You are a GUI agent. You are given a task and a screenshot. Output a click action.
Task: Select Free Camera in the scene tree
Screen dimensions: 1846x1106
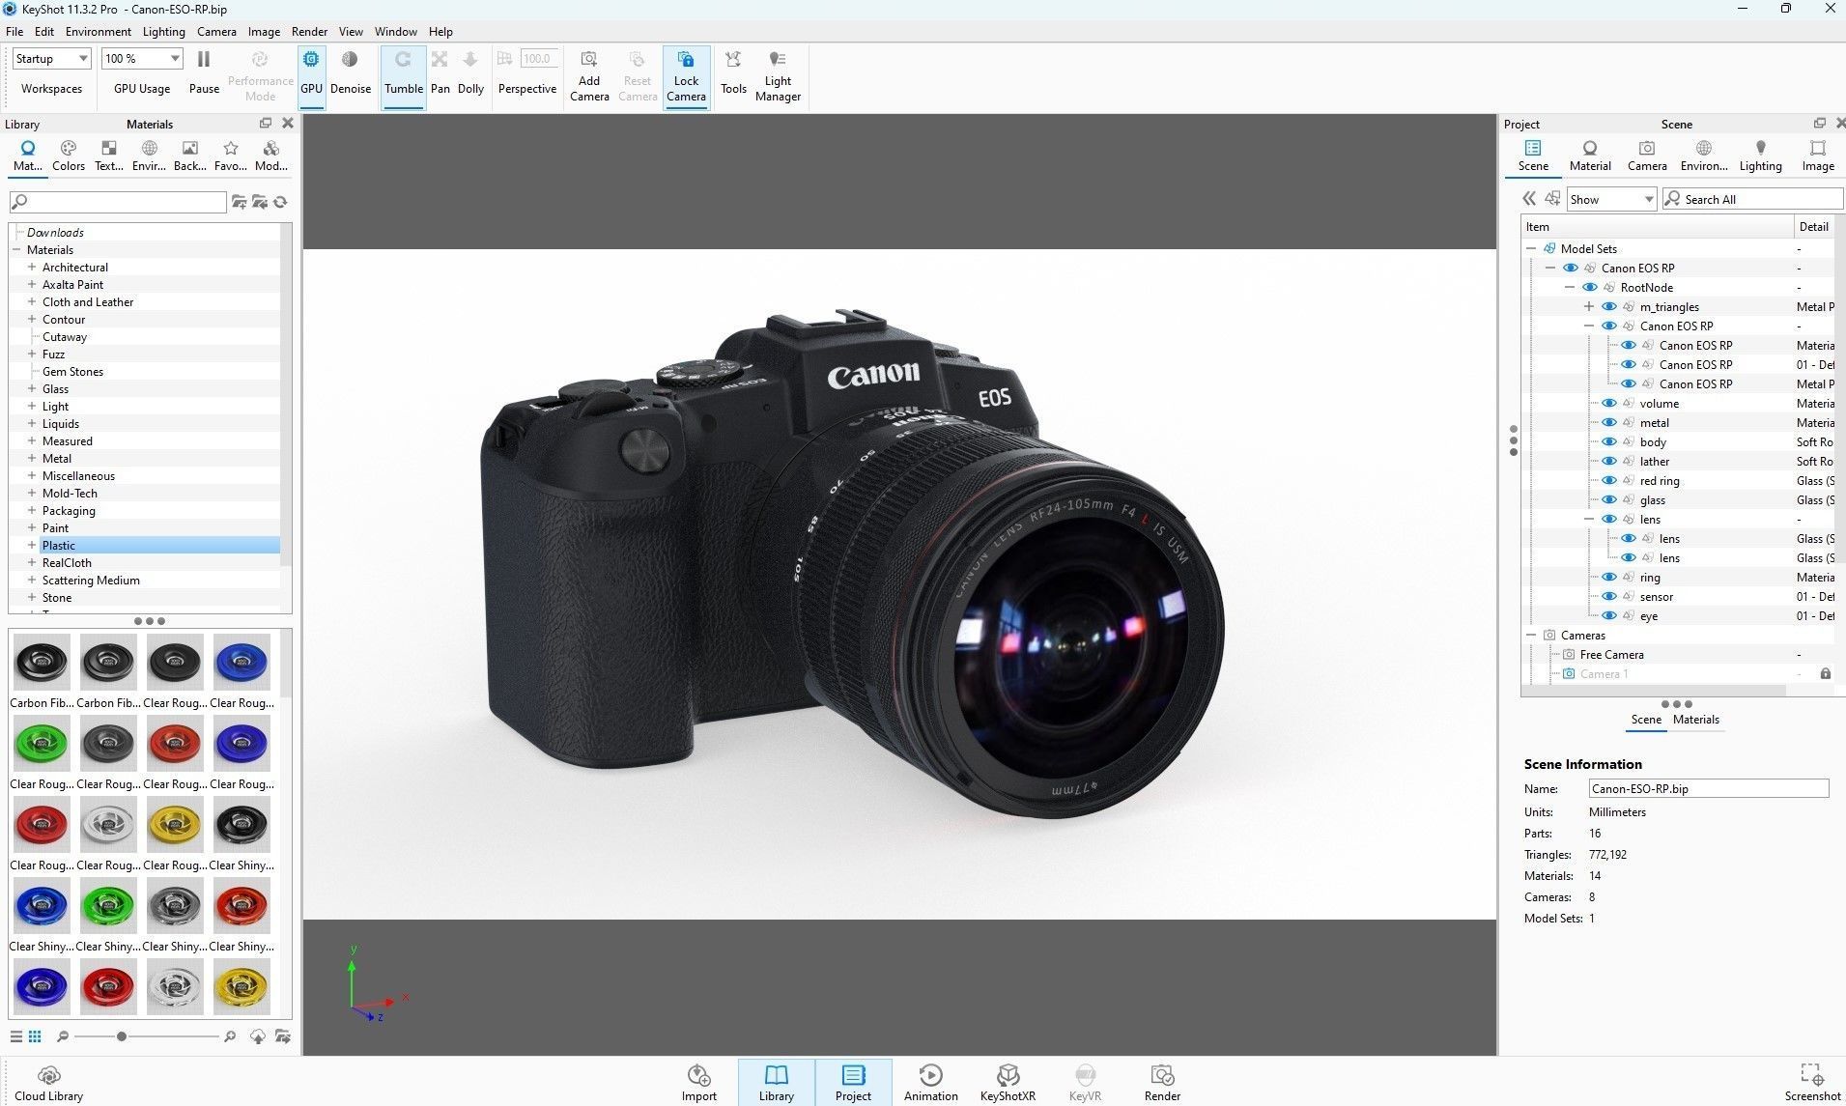(x=1611, y=655)
